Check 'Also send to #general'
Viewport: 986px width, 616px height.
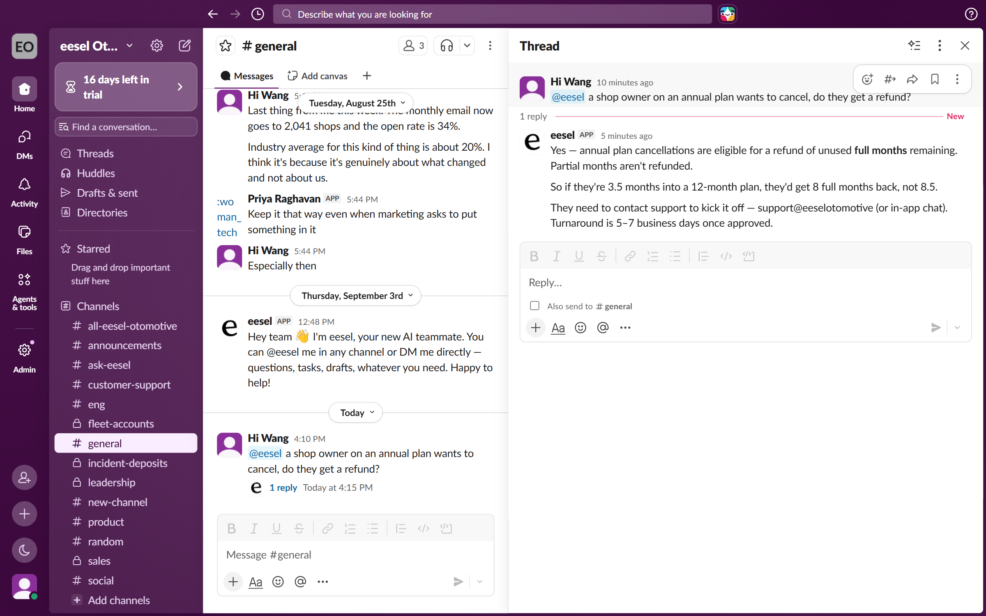point(534,306)
